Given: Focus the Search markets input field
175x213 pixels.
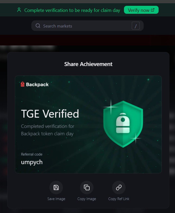Looking at the screenshot, I should click(x=87, y=26).
